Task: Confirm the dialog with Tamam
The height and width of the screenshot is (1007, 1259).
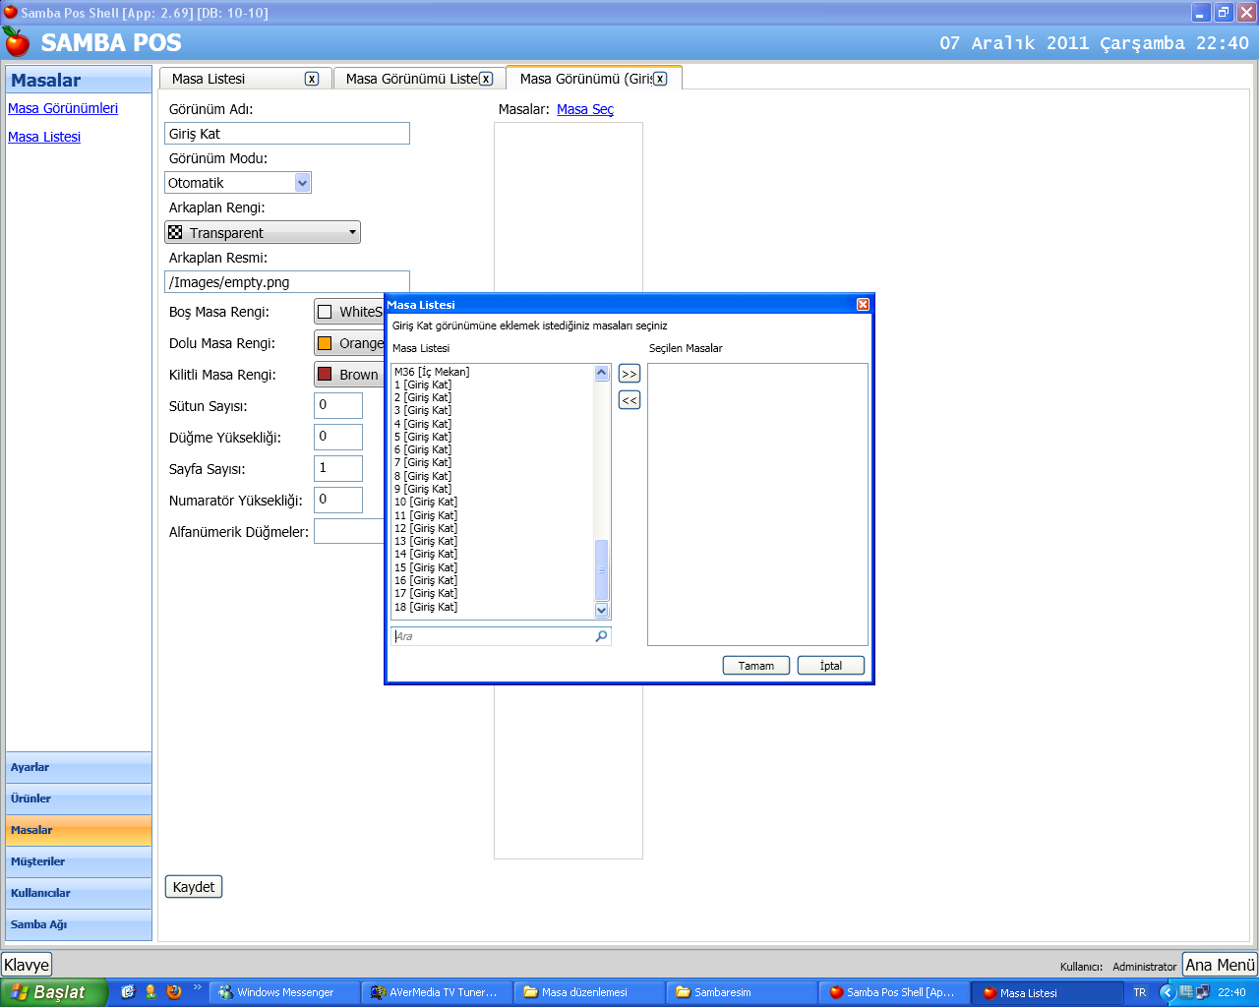Action: 756,666
